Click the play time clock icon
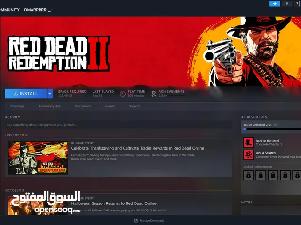 [123, 94]
